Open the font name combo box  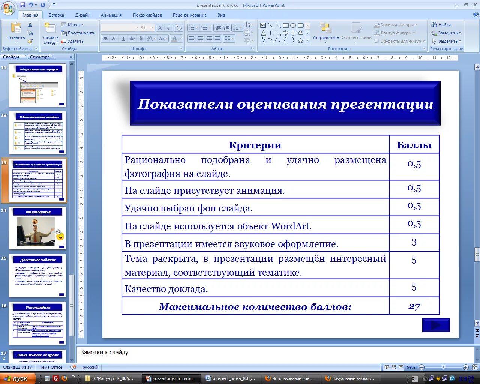click(120, 28)
